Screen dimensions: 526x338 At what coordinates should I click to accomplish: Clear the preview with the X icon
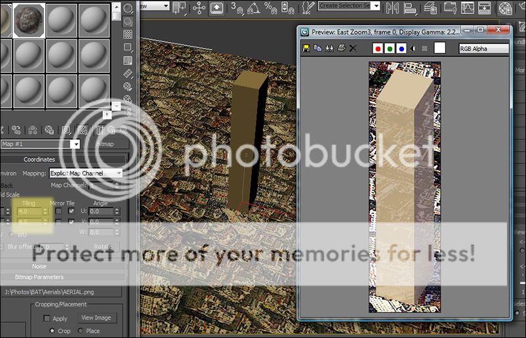click(353, 49)
